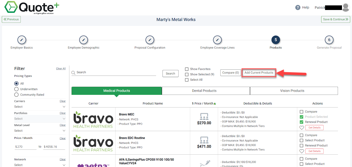Click the Bravo EDC Routine people price icon
Image resolution: width=352 pixels, height=167 pixels.
pos(204,140)
